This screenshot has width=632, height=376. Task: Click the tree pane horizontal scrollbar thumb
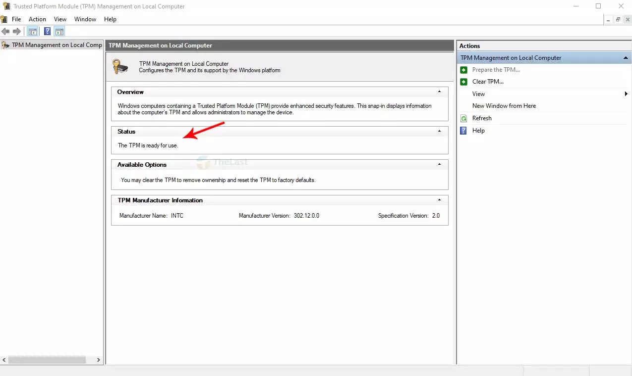47,360
